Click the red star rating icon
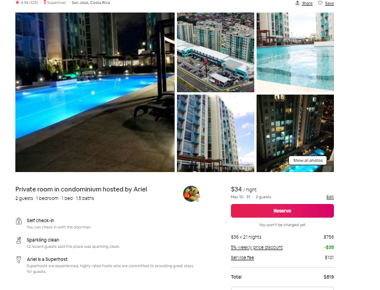This screenshot has height=290, width=380. 17,2
